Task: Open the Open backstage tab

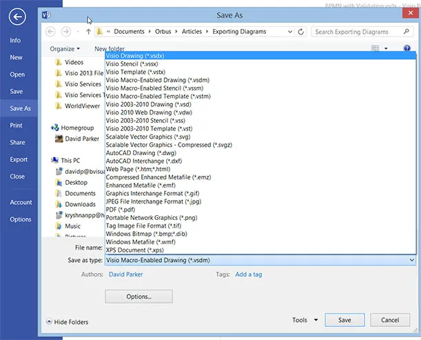Action: [x=19, y=74]
